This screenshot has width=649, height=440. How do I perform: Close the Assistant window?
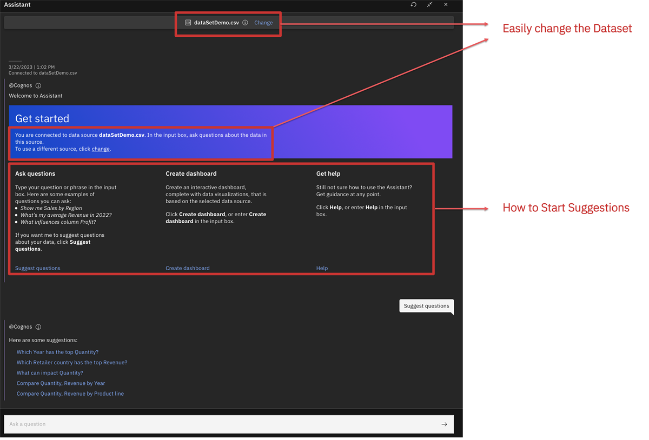pos(446,5)
